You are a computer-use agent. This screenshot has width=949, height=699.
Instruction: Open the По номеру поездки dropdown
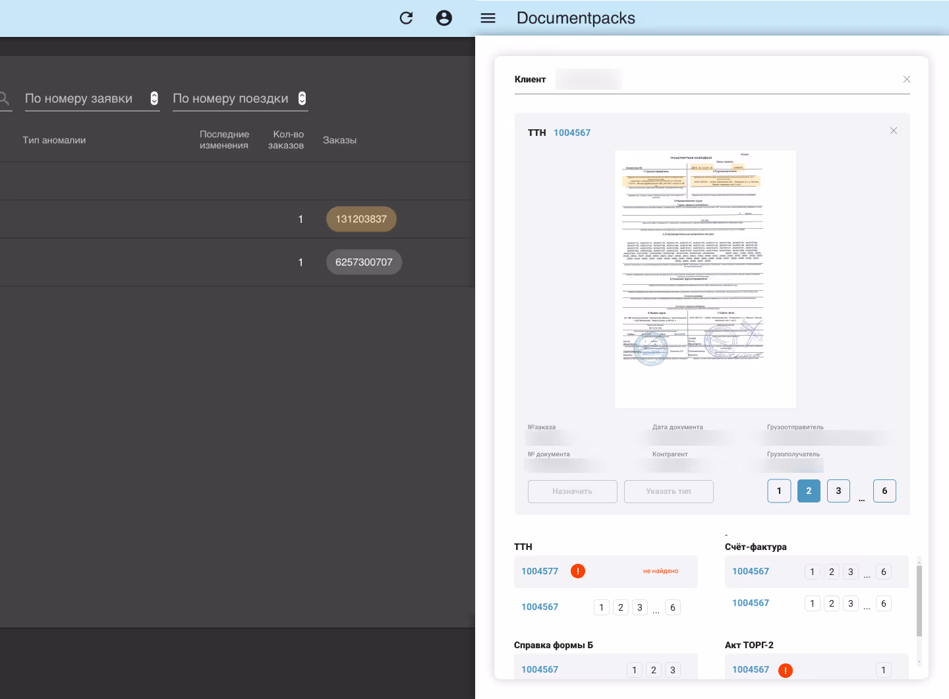pyautogui.click(x=240, y=98)
